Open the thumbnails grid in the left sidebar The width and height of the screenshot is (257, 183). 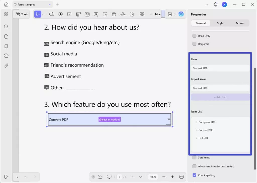[x=6, y=14]
